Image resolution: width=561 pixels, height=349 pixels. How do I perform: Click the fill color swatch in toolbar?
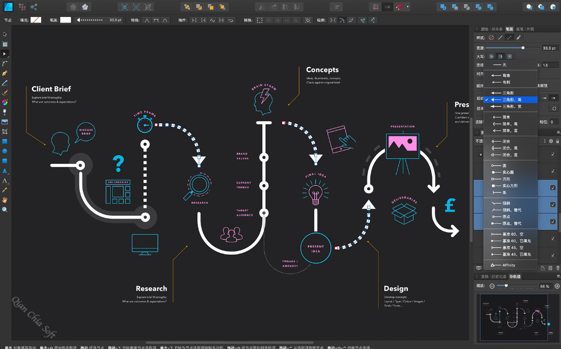(x=36, y=20)
